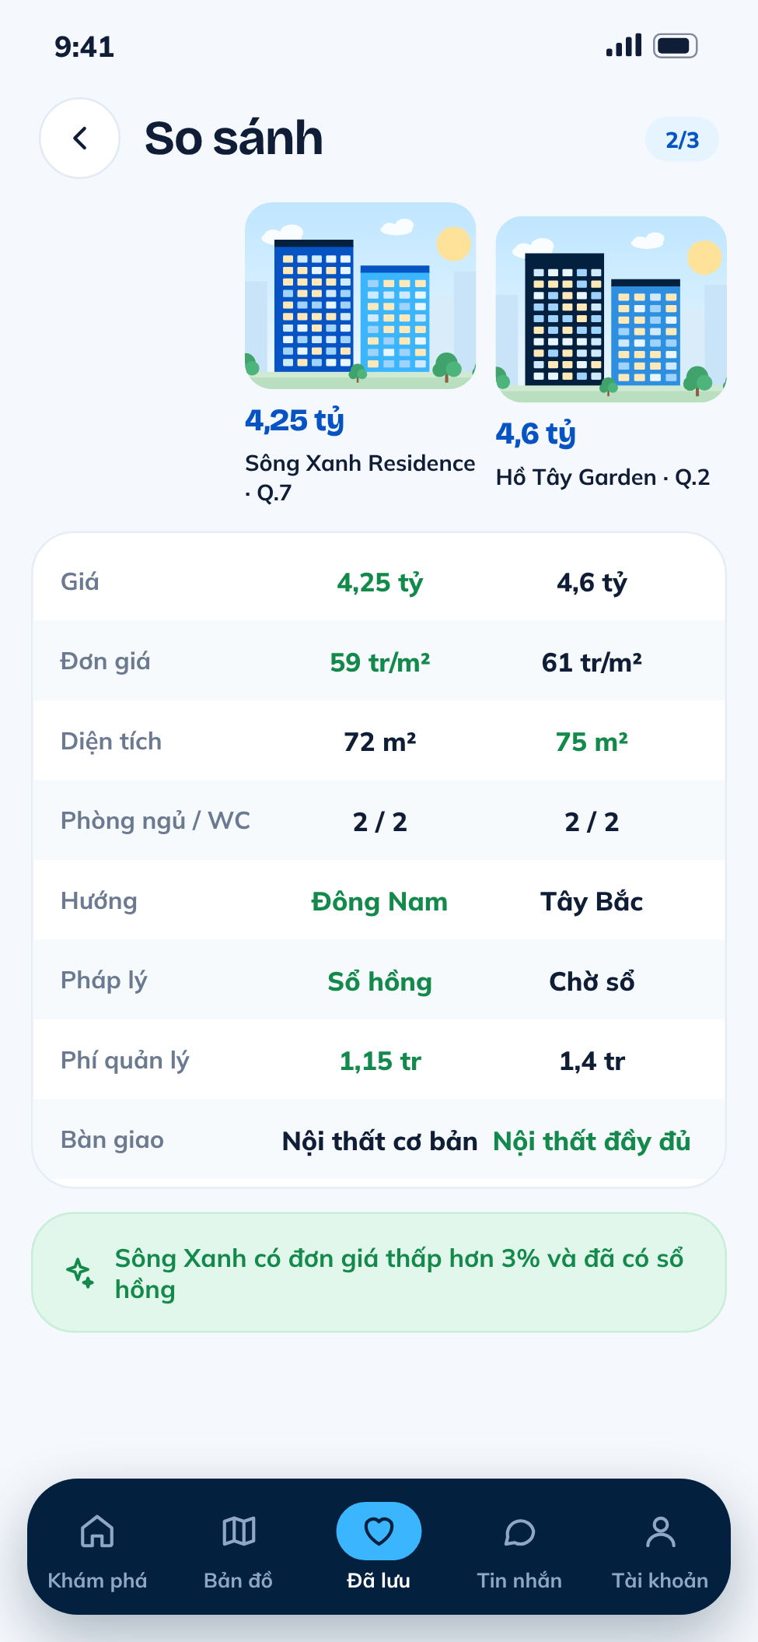758x1642 pixels.
Task: Open the Khám phá home icon
Action: point(97,1531)
